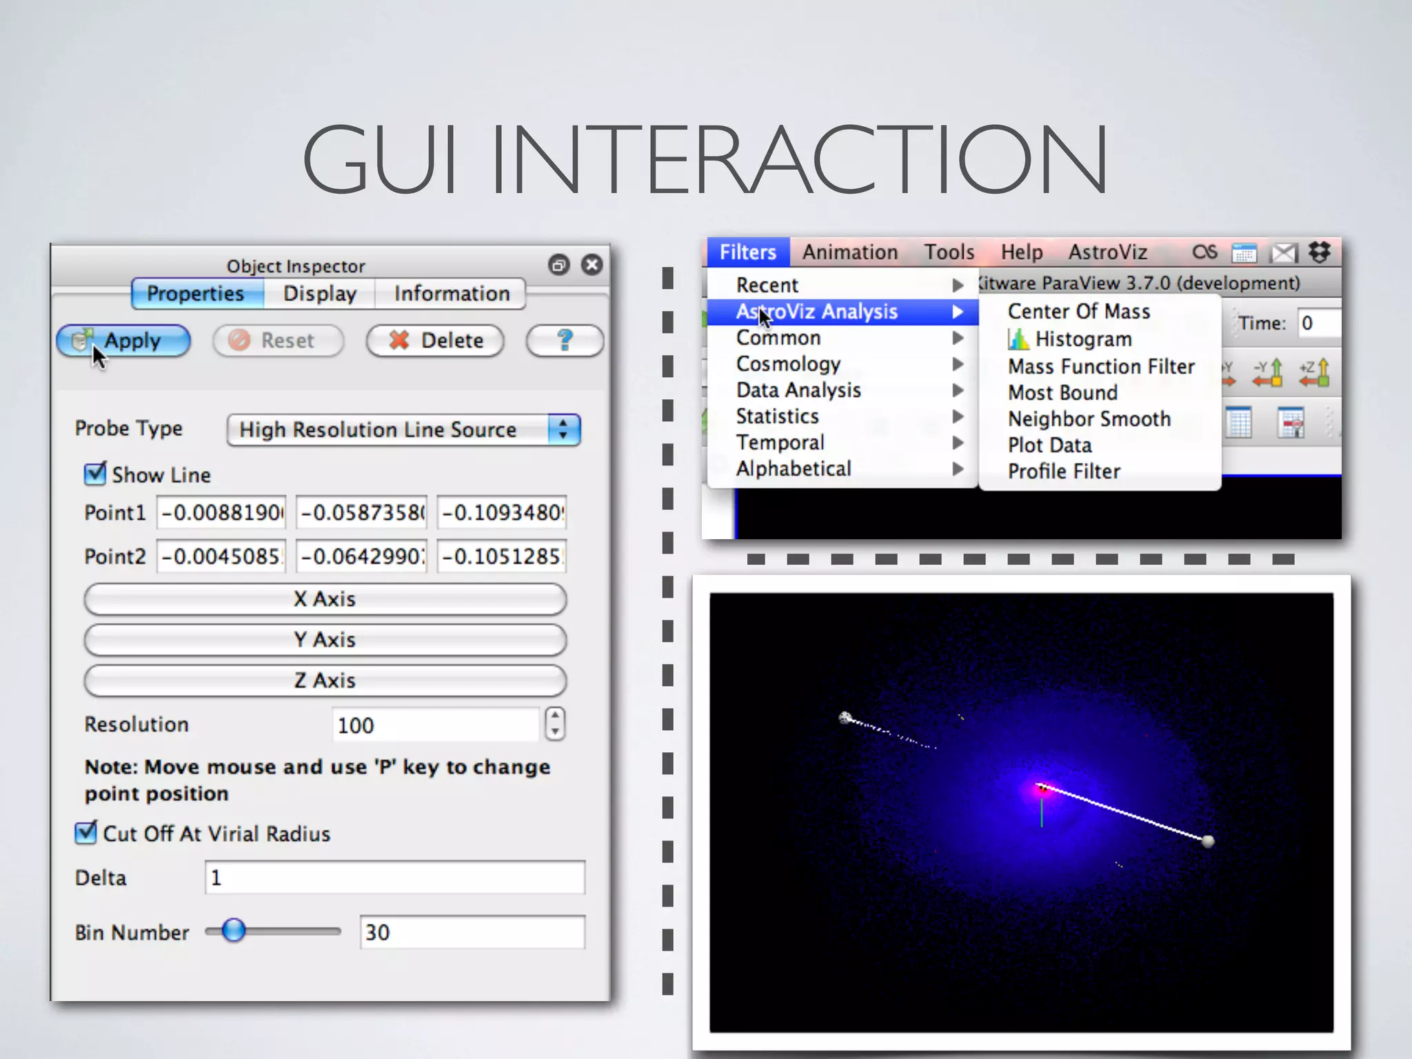Click the Point2 Y coordinate field
Viewport: 1412px width, 1059px height.
361,556
